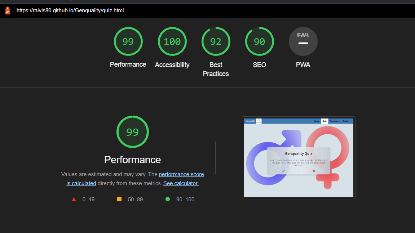This screenshot has height=233, width=415.
Task: Click the Accessibility label
Action: click(x=172, y=65)
